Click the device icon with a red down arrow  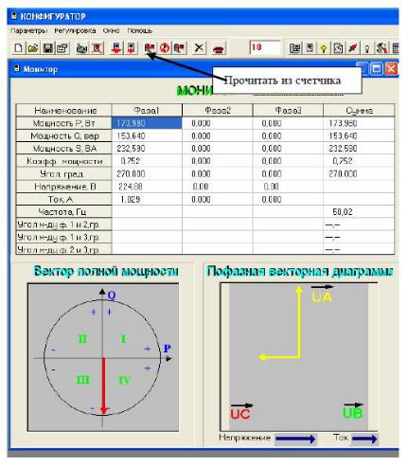pos(116,48)
